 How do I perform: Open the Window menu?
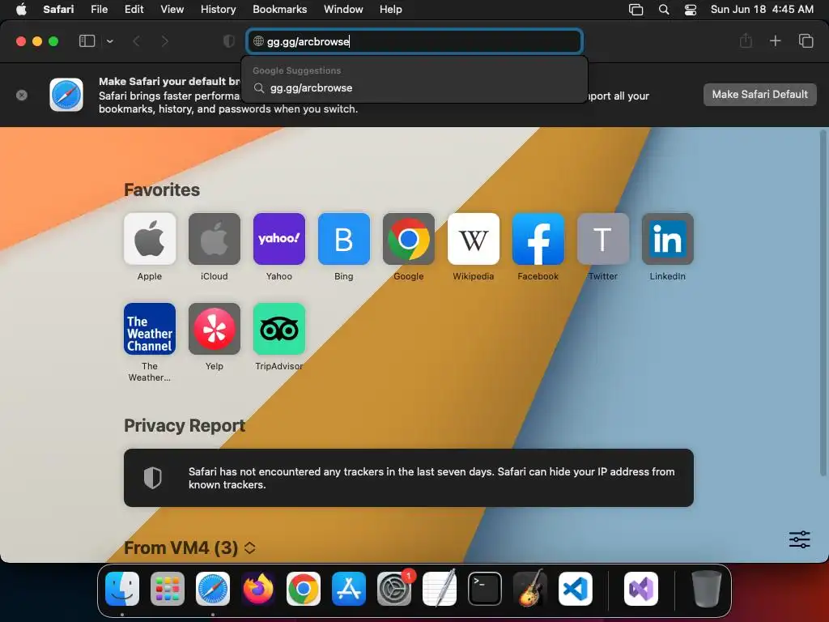pyautogui.click(x=343, y=9)
